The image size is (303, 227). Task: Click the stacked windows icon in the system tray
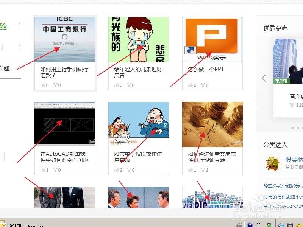pos(259,222)
